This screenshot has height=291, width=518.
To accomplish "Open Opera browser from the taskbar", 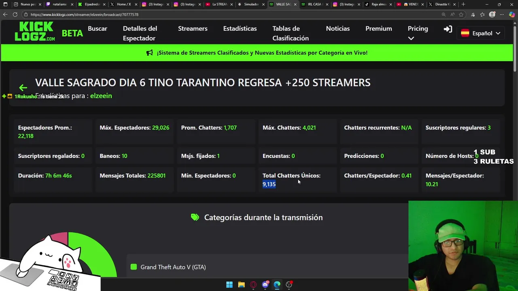I will point(253,285).
